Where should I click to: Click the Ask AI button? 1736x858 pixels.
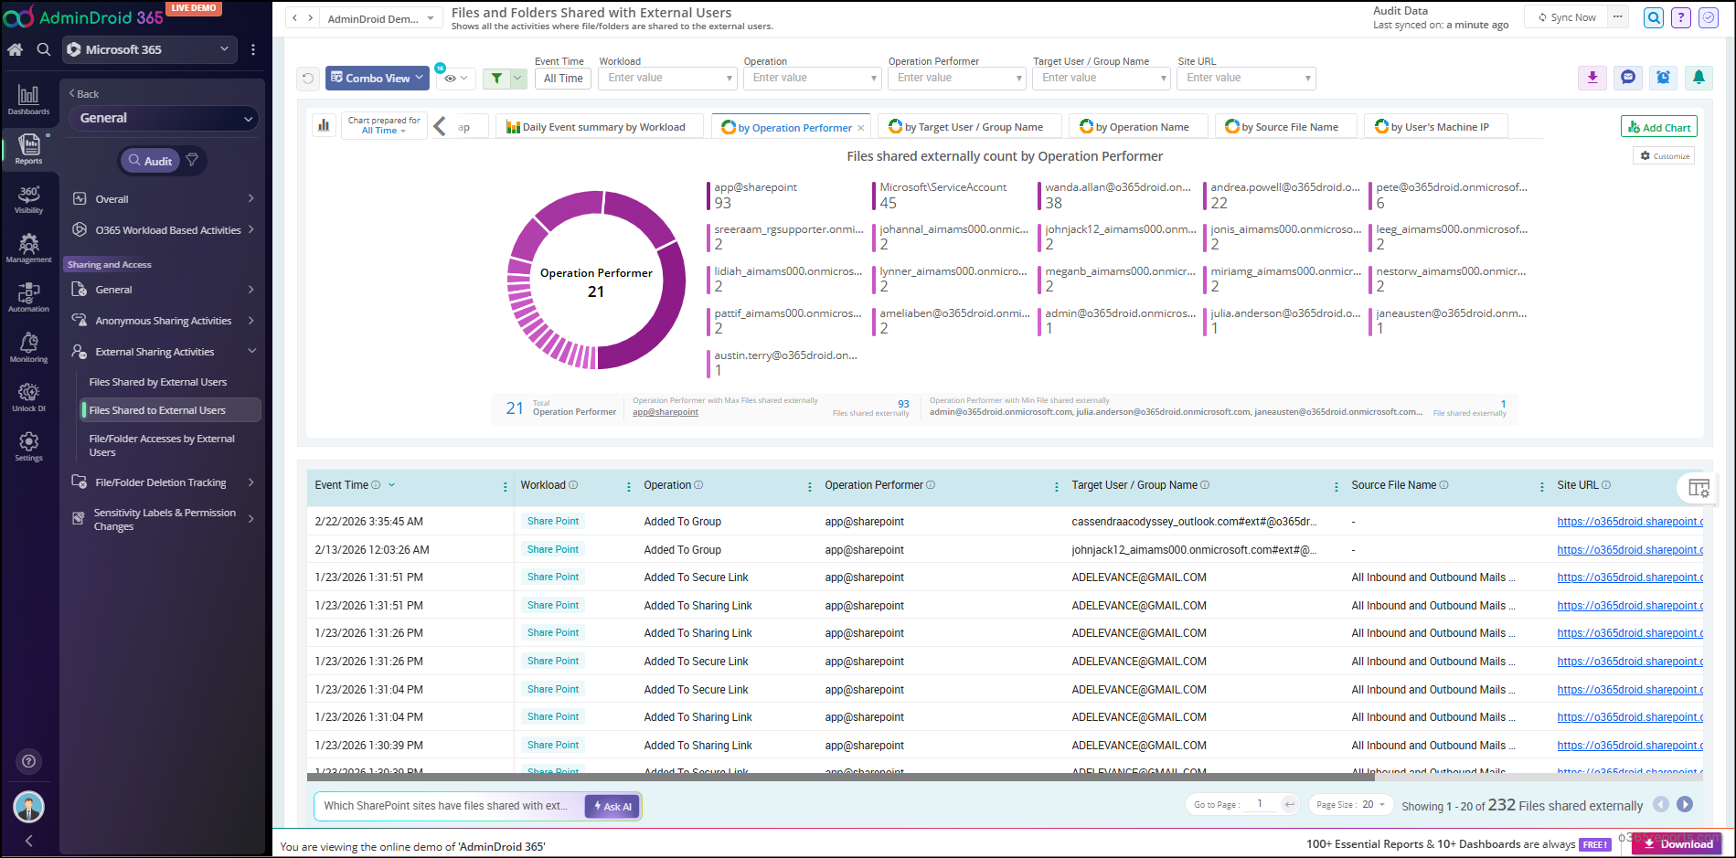pos(612,807)
